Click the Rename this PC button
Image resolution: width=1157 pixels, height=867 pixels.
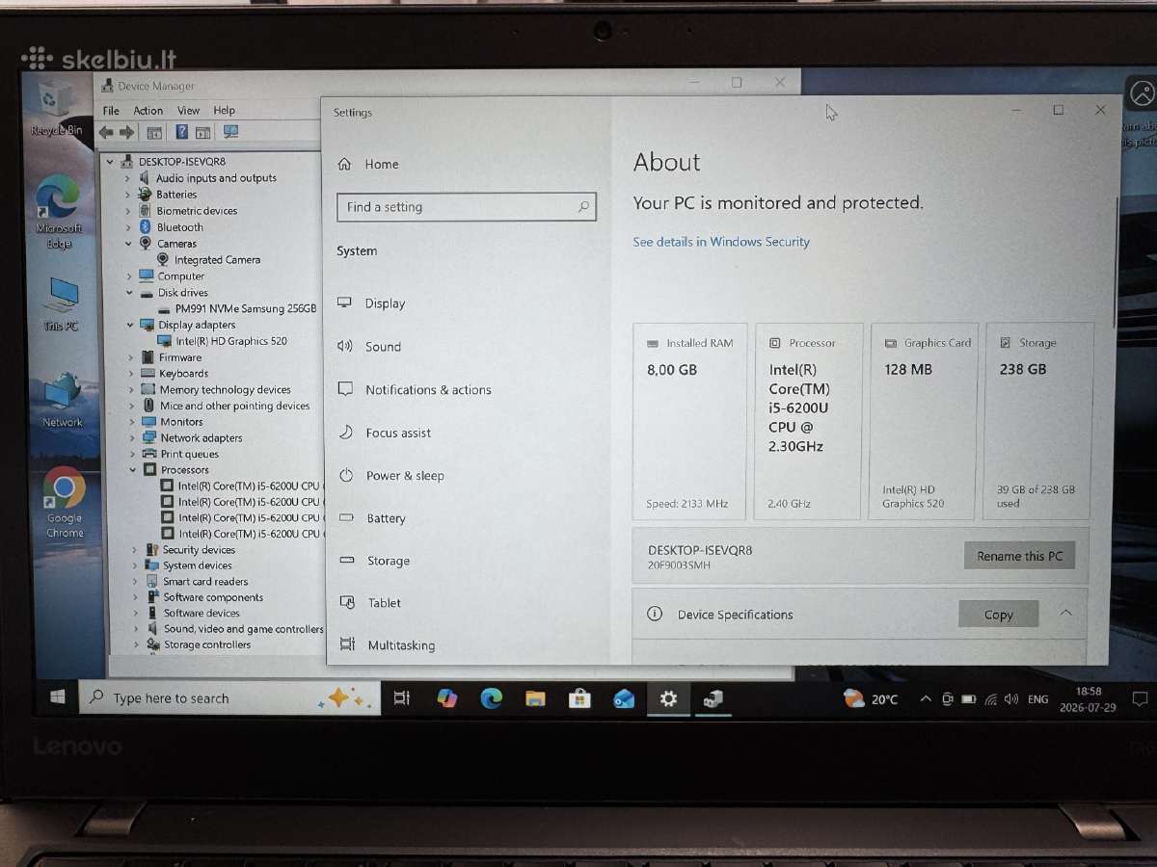coord(1019,556)
